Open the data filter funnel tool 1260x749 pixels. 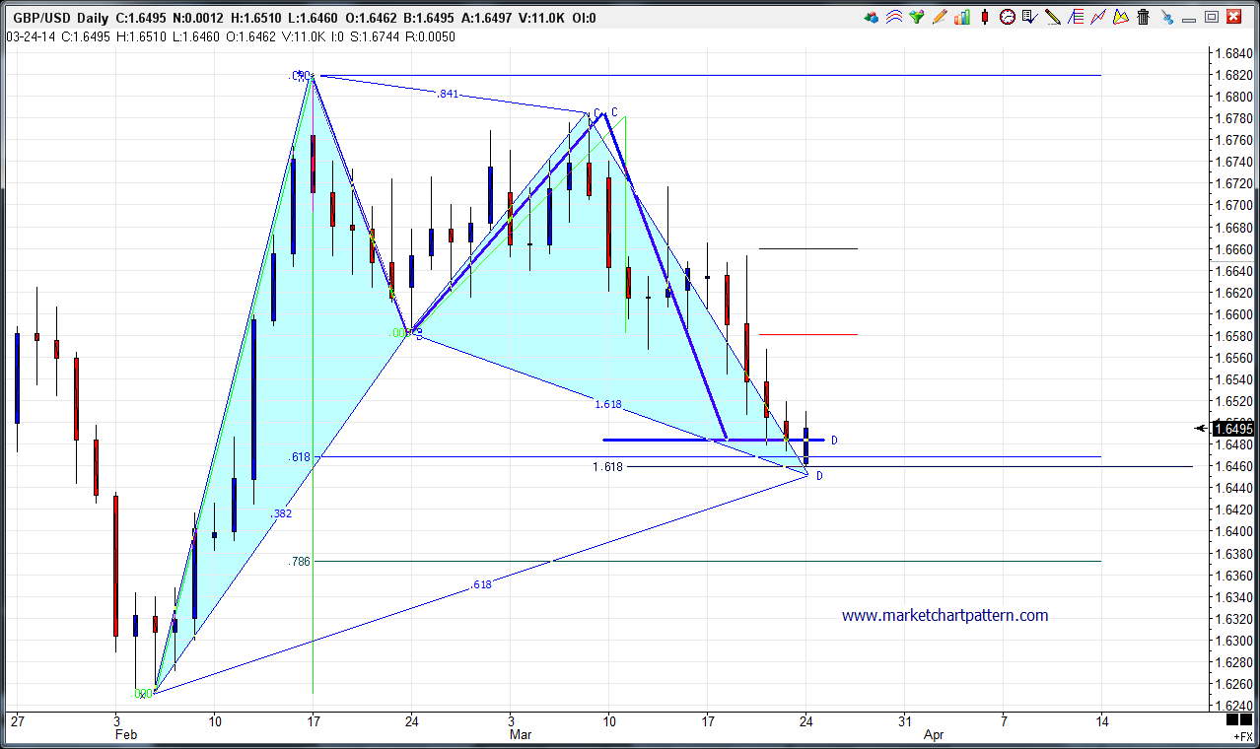[x=916, y=18]
